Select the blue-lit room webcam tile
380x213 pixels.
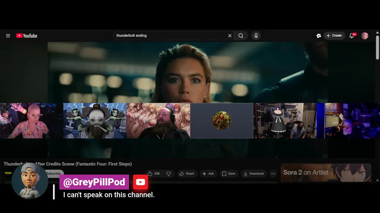tap(348, 121)
